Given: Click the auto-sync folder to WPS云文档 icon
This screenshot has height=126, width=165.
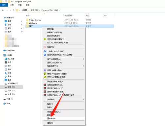Looking at the screenshot, I should click(45, 55).
